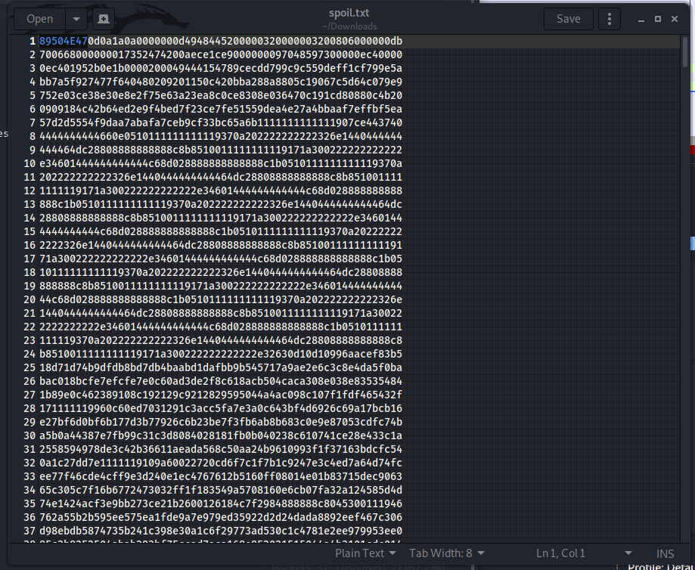Image resolution: width=695 pixels, height=570 pixels.
Task: Open the Ln 1, Col 1 position dropdown
Action: click(583, 553)
